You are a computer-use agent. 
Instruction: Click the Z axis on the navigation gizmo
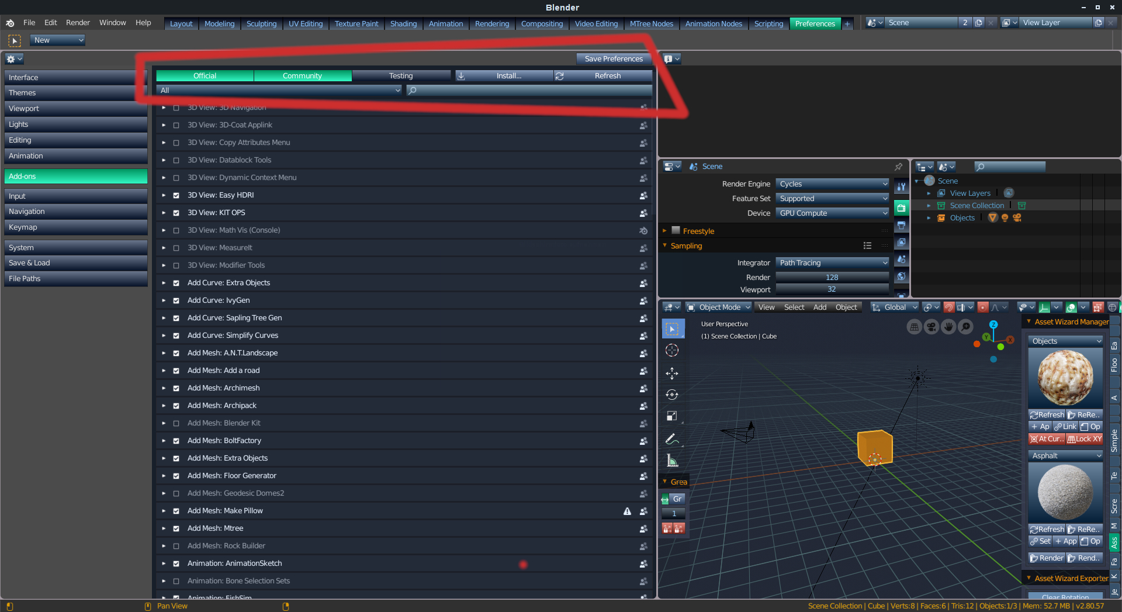[993, 324]
